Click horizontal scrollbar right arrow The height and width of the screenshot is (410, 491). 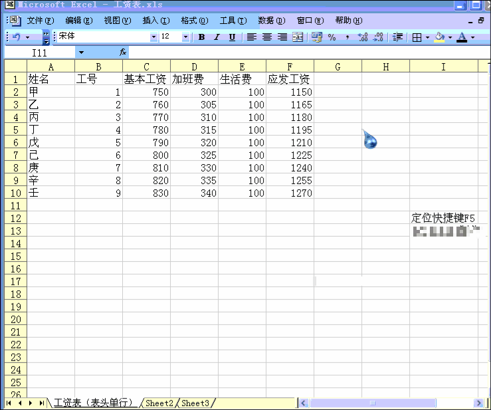click(x=478, y=403)
